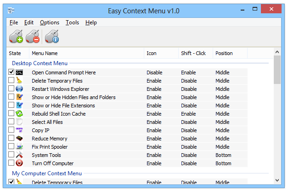Screen dimensions: 288x195
Task: Select the Turn Off Computer menu name
Action: tap(53, 163)
